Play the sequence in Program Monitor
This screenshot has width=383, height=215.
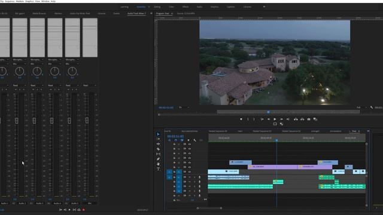coord(275,119)
